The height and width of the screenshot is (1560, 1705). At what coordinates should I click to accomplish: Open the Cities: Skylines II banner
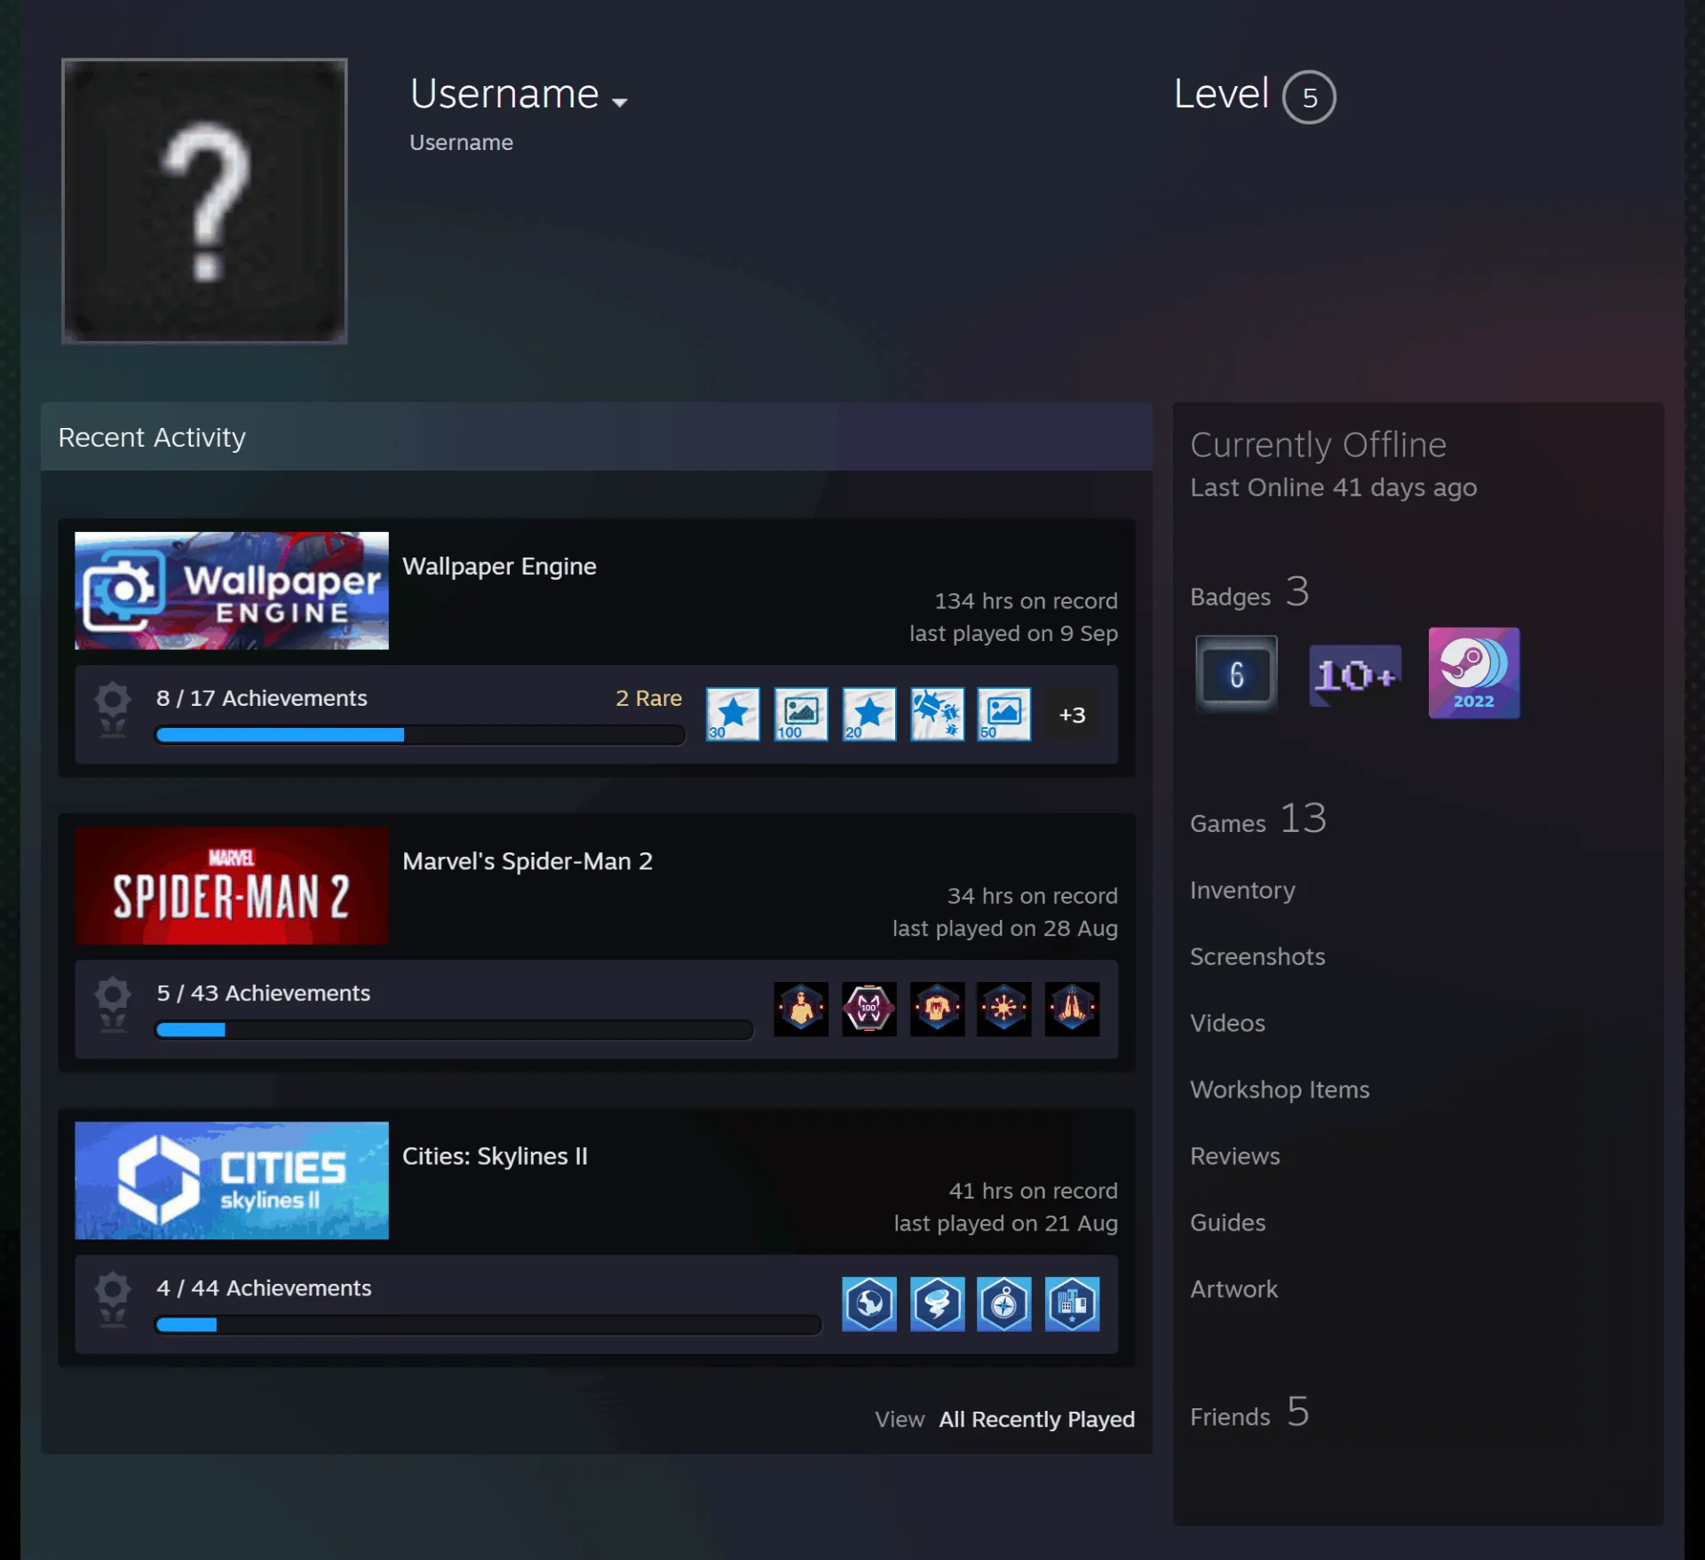(232, 1180)
